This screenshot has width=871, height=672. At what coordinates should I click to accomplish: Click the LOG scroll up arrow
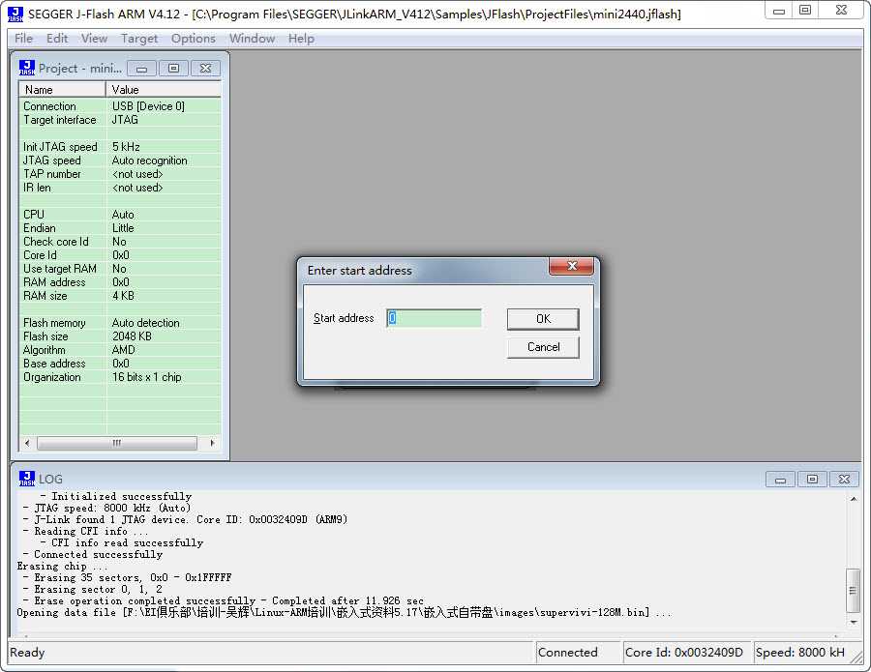click(854, 499)
